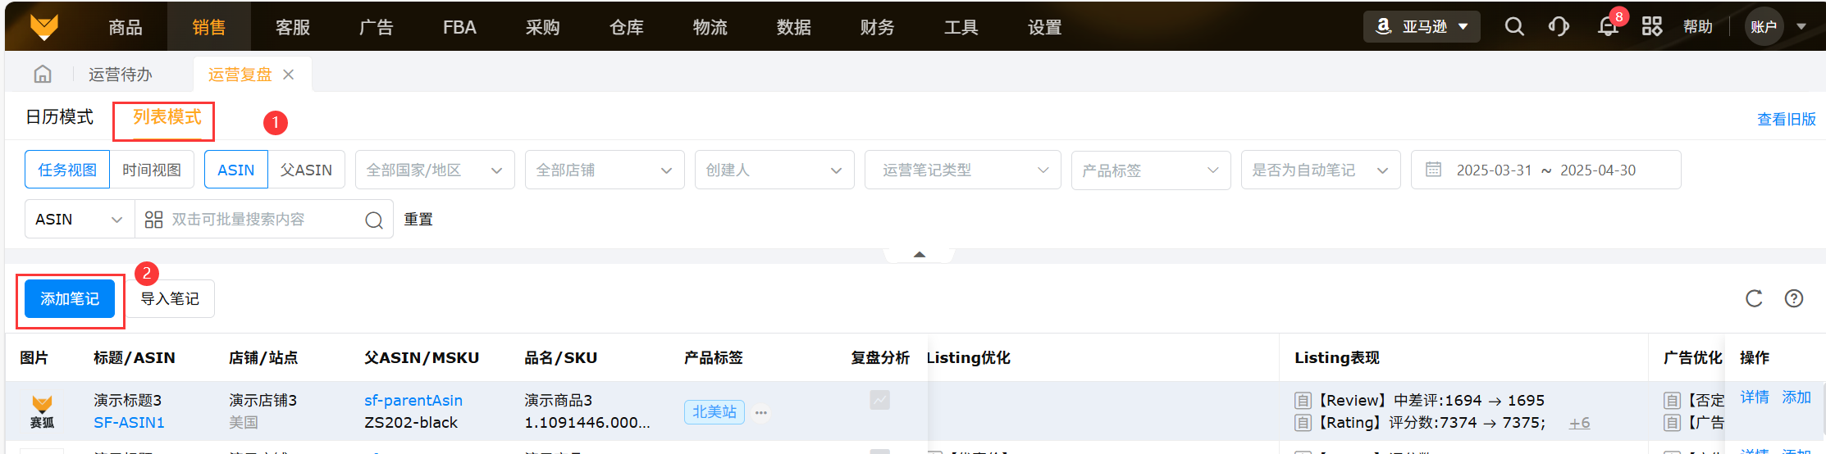The height and width of the screenshot is (454, 1826).
Task: Open the 账户 avatar
Action: pyautogui.click(x=1764, y=27)
